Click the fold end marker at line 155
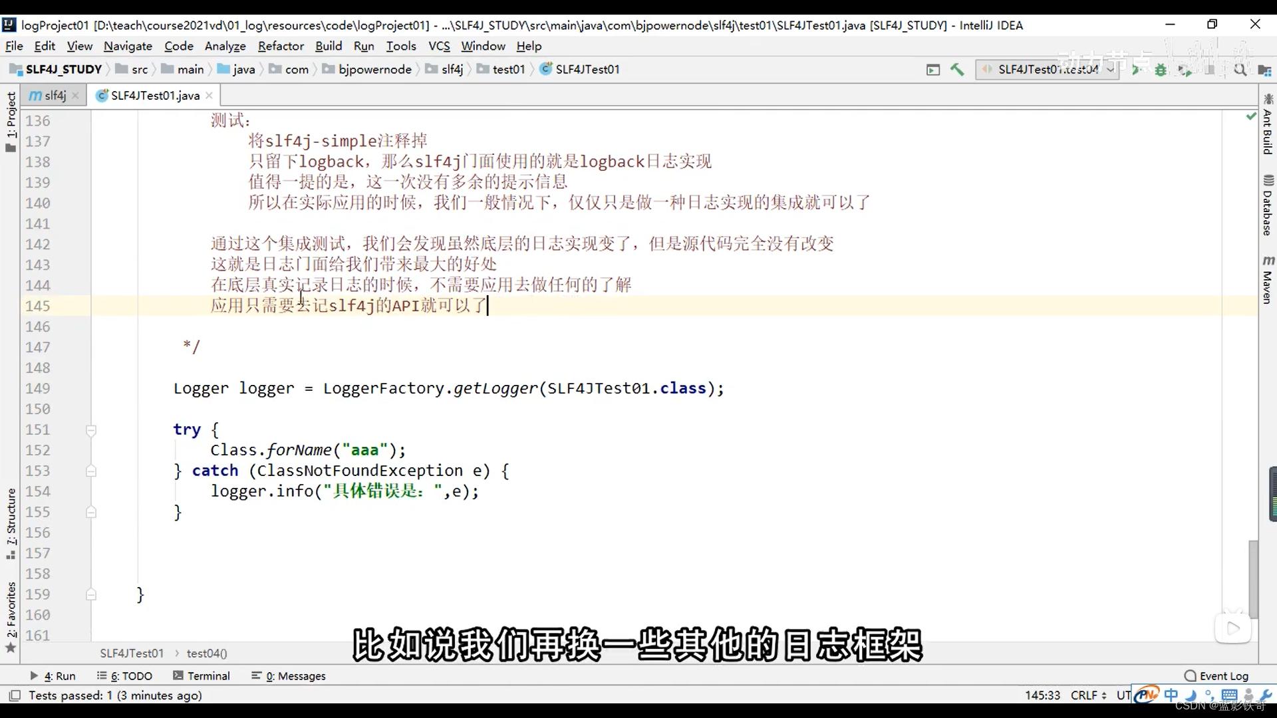This screenshot has height=718, width=1277. pos(91,513)
